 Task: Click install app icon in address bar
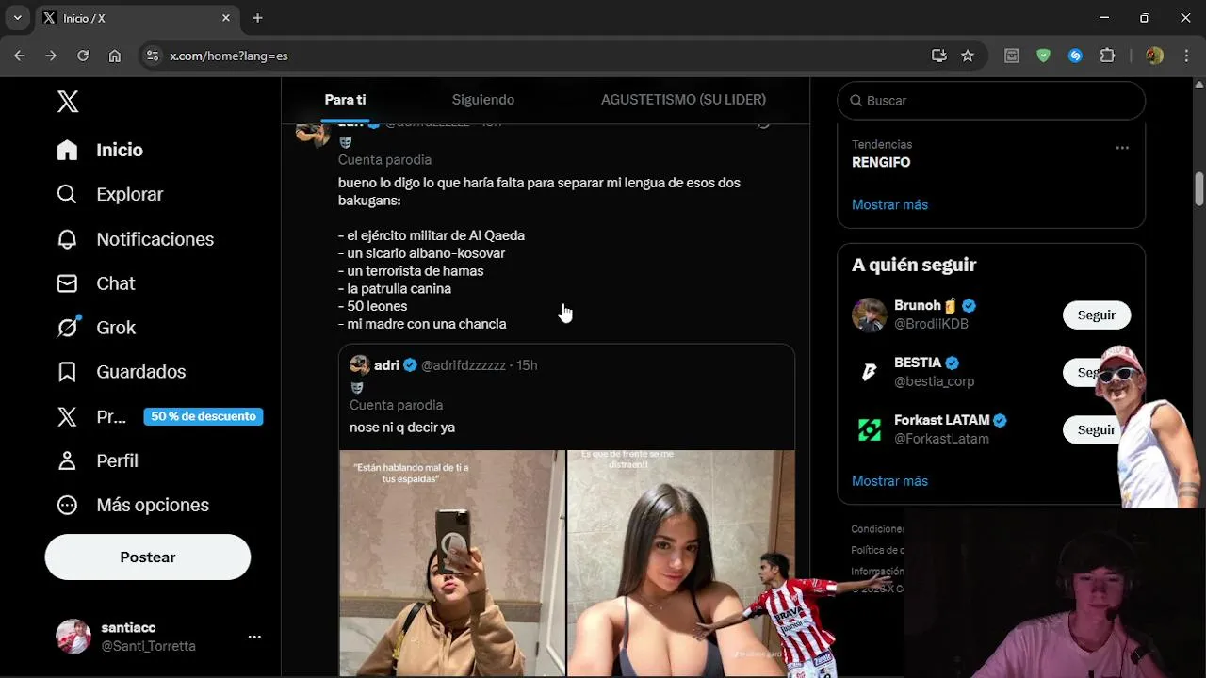[938, 56]
